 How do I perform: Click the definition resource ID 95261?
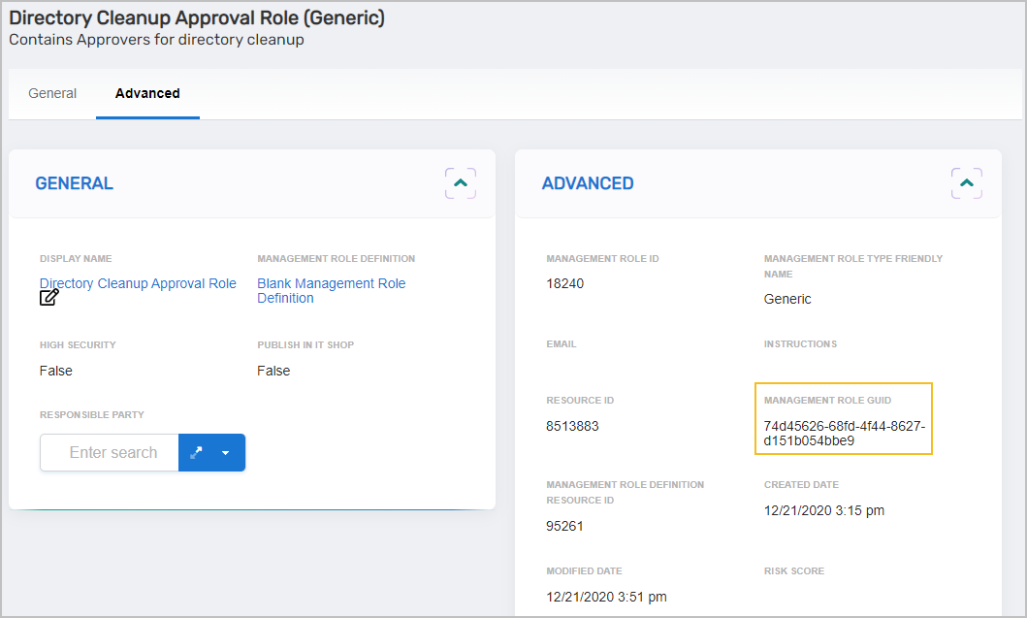[564, 526]
